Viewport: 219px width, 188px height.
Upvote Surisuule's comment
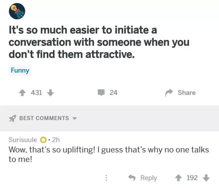(179, 178)
